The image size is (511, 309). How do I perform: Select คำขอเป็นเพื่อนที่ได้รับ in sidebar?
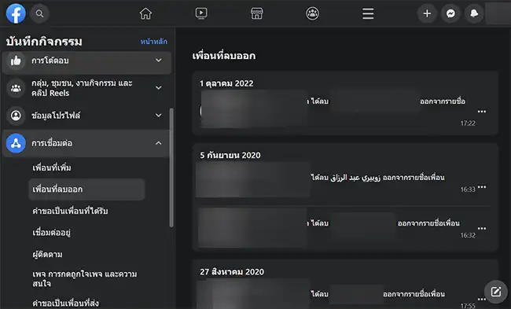pyautogui.click(x=70, y=211)
